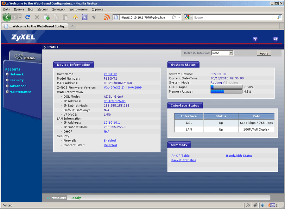Open a new tab with green plus icon

(x=47, y=17)
